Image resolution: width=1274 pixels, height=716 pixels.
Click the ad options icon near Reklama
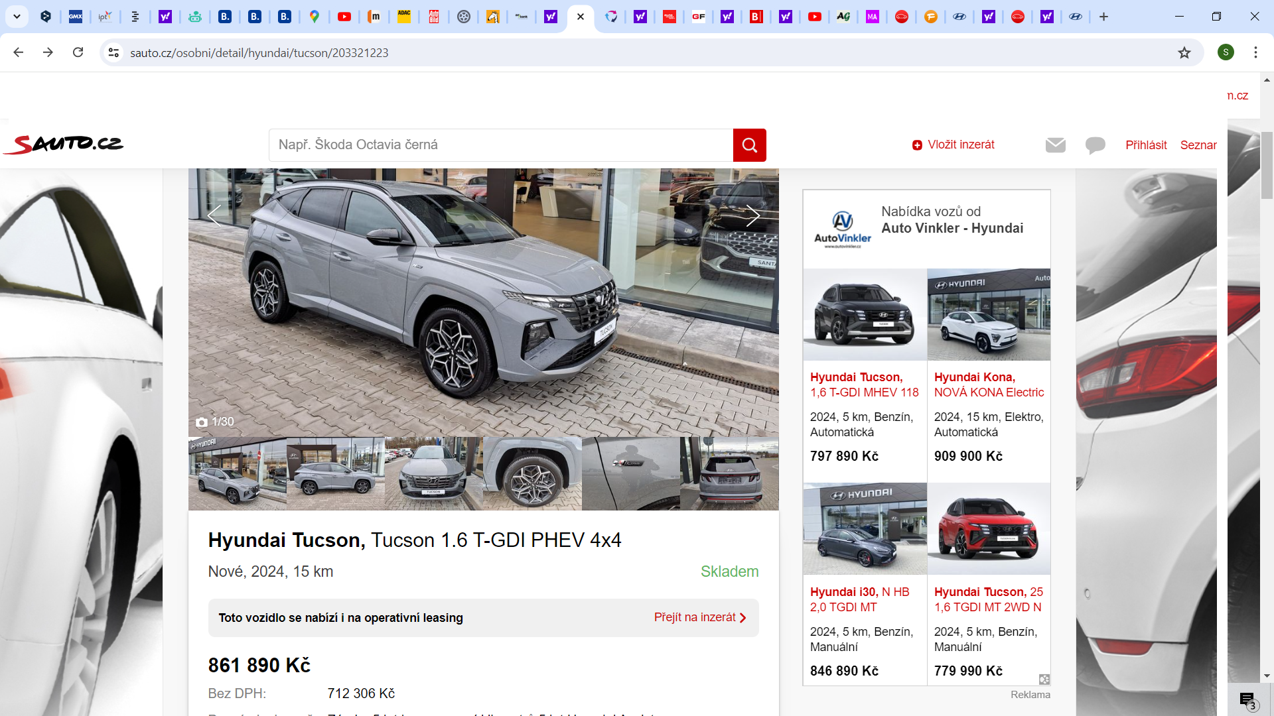[x=1044, y=679]
